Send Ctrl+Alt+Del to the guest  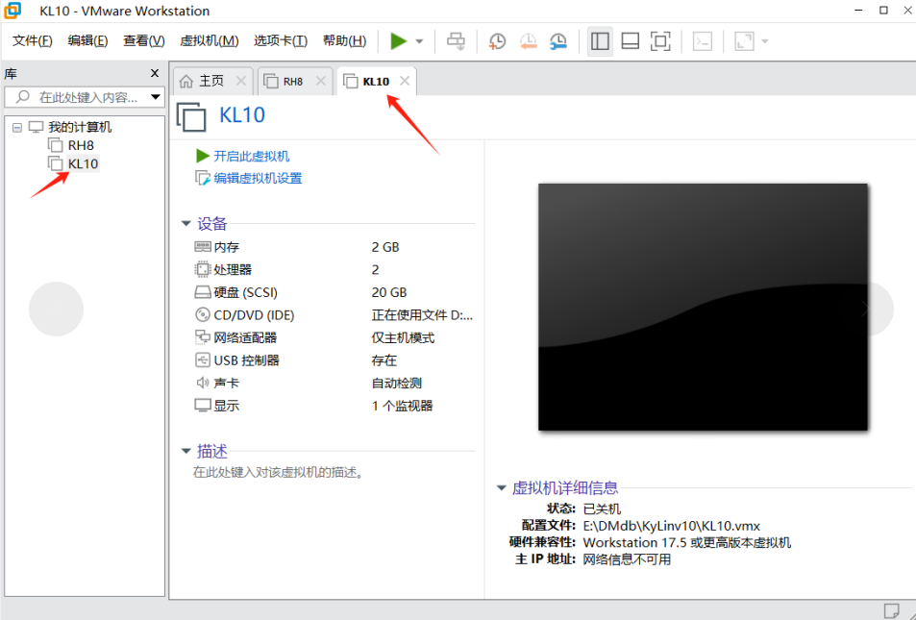click(456, 41)
